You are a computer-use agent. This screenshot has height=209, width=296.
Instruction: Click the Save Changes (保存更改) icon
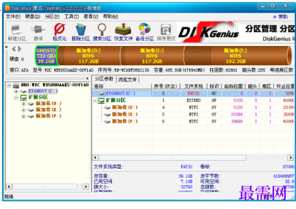pos(166,32)
